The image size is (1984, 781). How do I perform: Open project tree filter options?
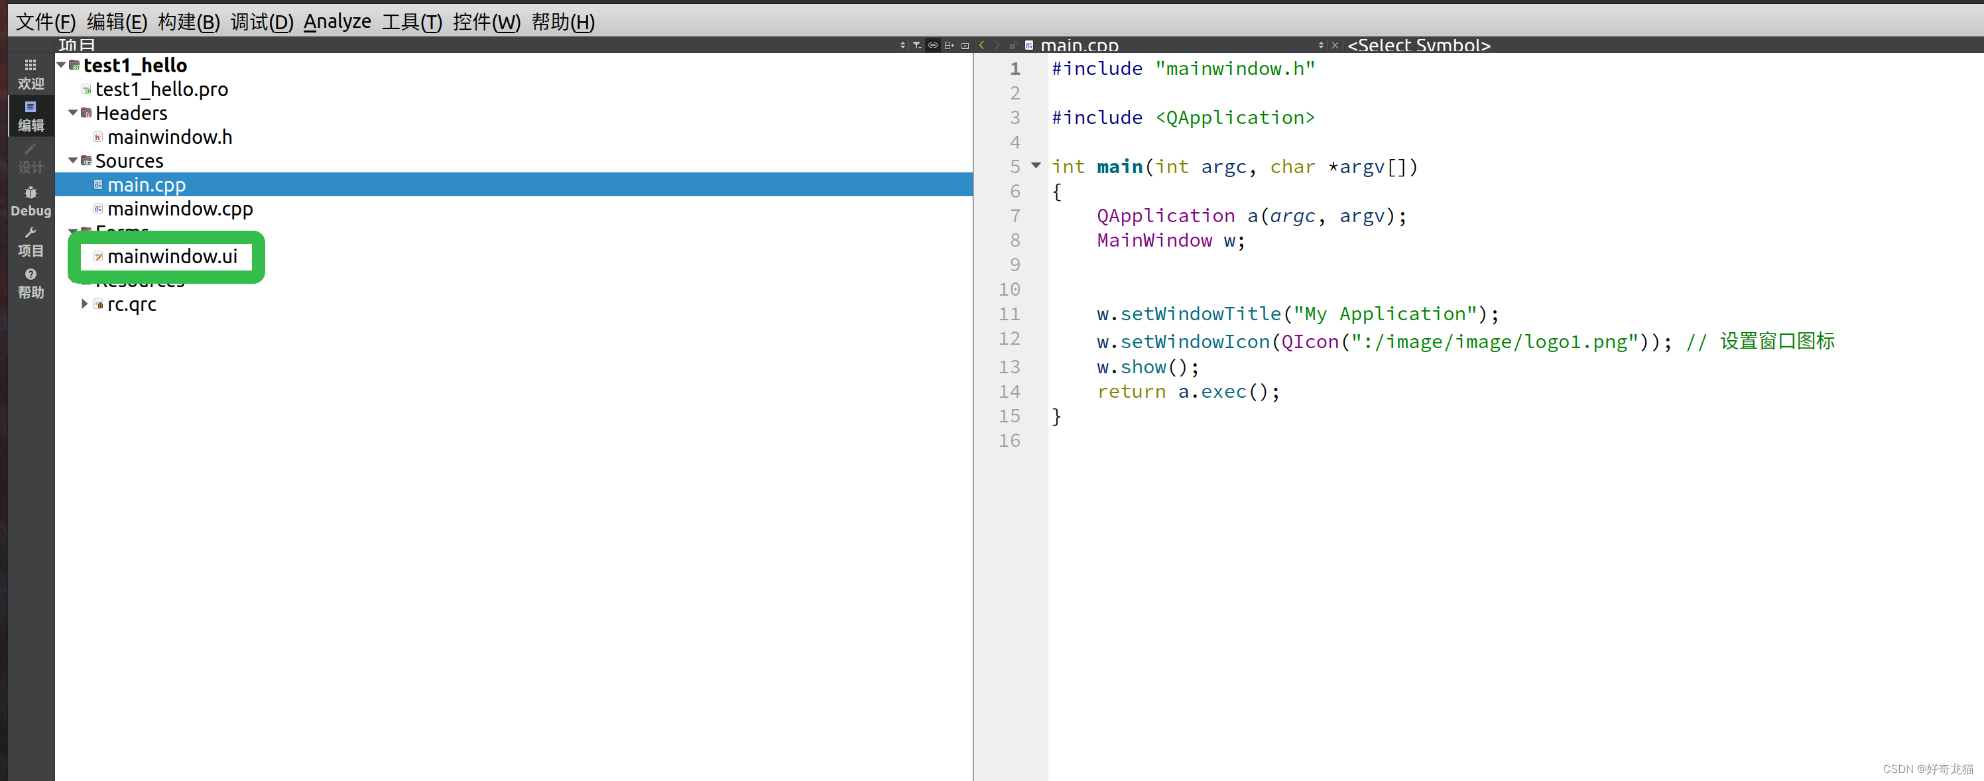[x=916, y=46]
